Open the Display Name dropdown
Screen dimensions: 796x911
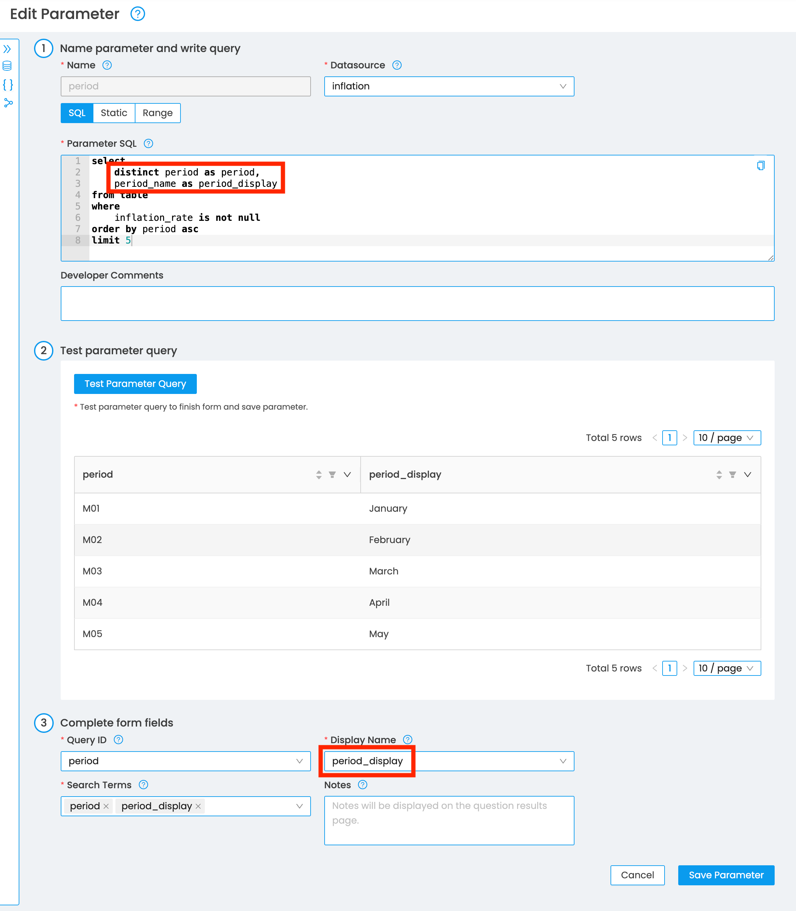point(449,761)
